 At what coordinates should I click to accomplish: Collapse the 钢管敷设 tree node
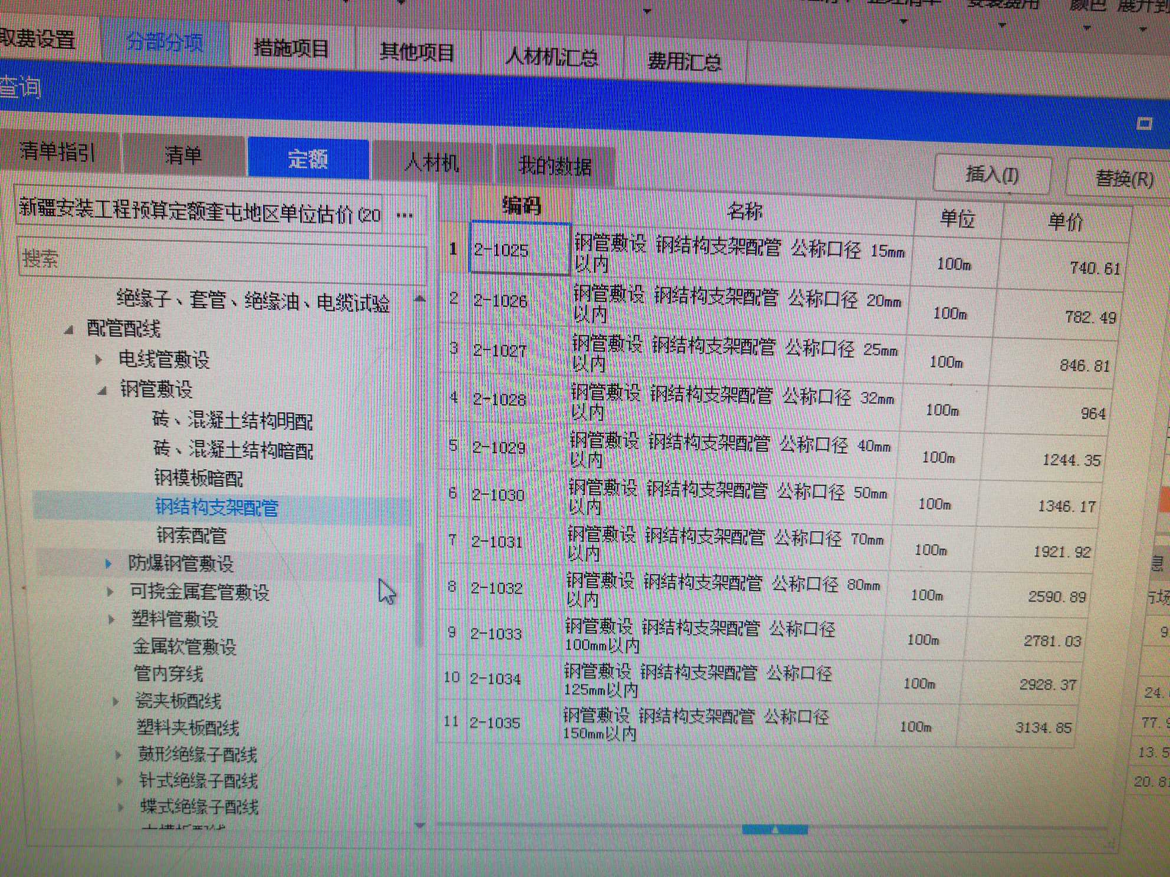pos(101,390)
